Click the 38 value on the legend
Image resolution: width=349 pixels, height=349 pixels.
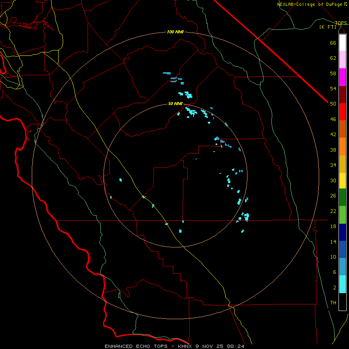333,150
